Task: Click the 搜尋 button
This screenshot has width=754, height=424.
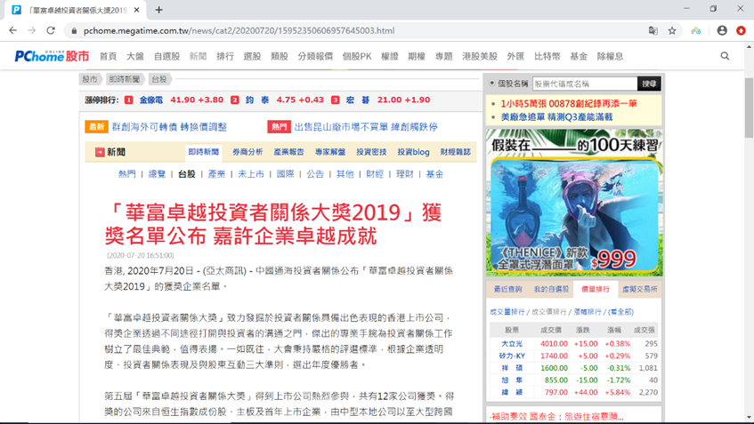Action: (x=649, y=84)
